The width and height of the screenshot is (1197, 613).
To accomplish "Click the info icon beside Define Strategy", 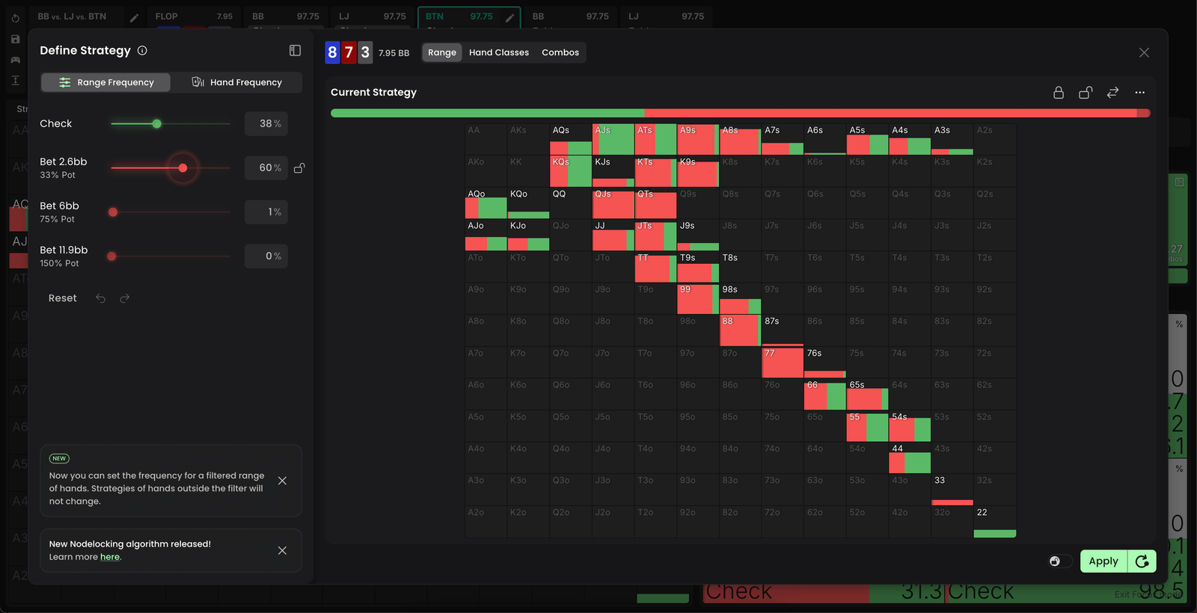I will pos(142,51).
